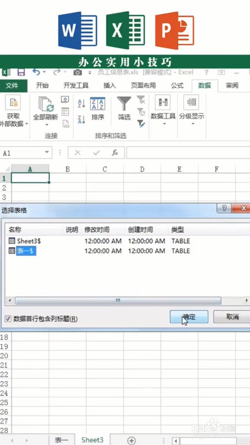Click the Undo arrow icon

coord(36,72)
